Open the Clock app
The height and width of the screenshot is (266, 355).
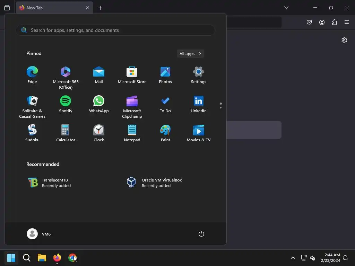tap(99, 133)
